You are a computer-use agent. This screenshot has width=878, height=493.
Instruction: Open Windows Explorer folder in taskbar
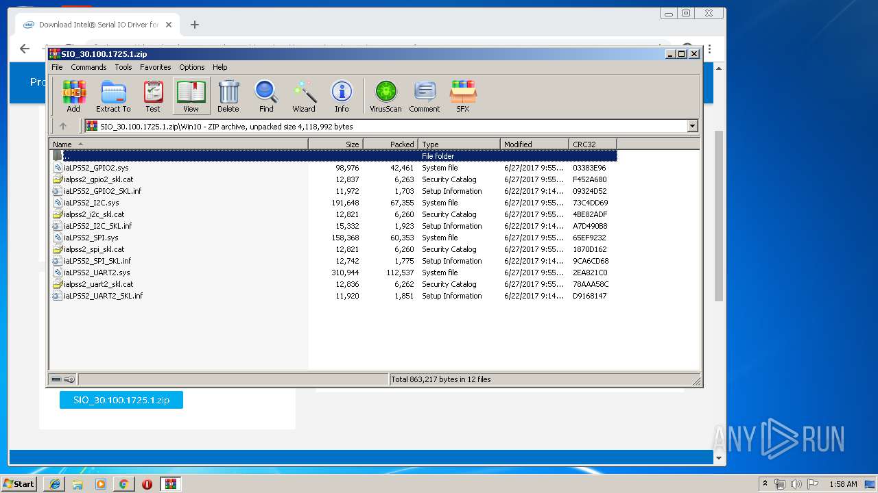click(78, 484)
